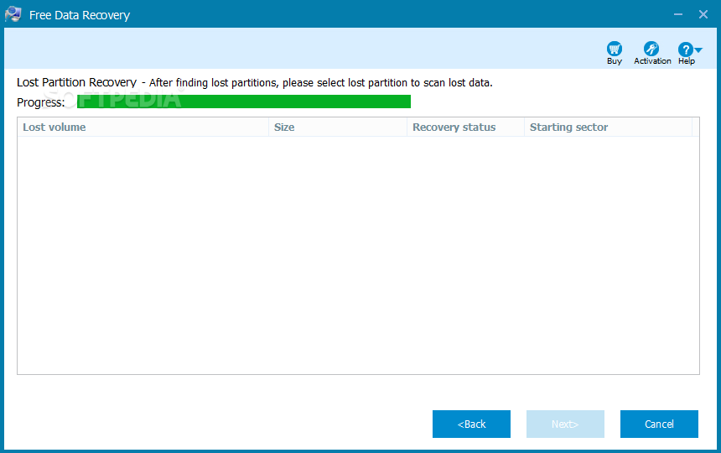The image size is (721, 453).
Task: Sort by Size column header
Action: (x=338, y=128)
